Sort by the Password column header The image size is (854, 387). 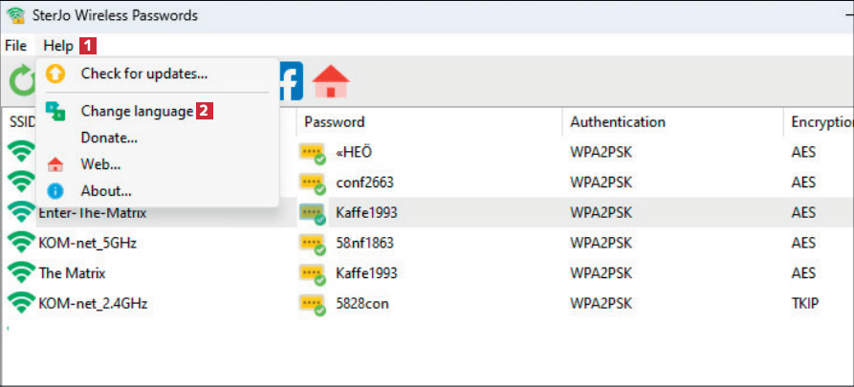click(x=335, y=122)
